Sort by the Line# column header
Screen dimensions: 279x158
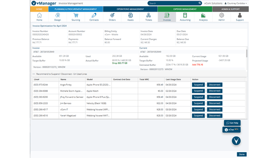point(45,79)
